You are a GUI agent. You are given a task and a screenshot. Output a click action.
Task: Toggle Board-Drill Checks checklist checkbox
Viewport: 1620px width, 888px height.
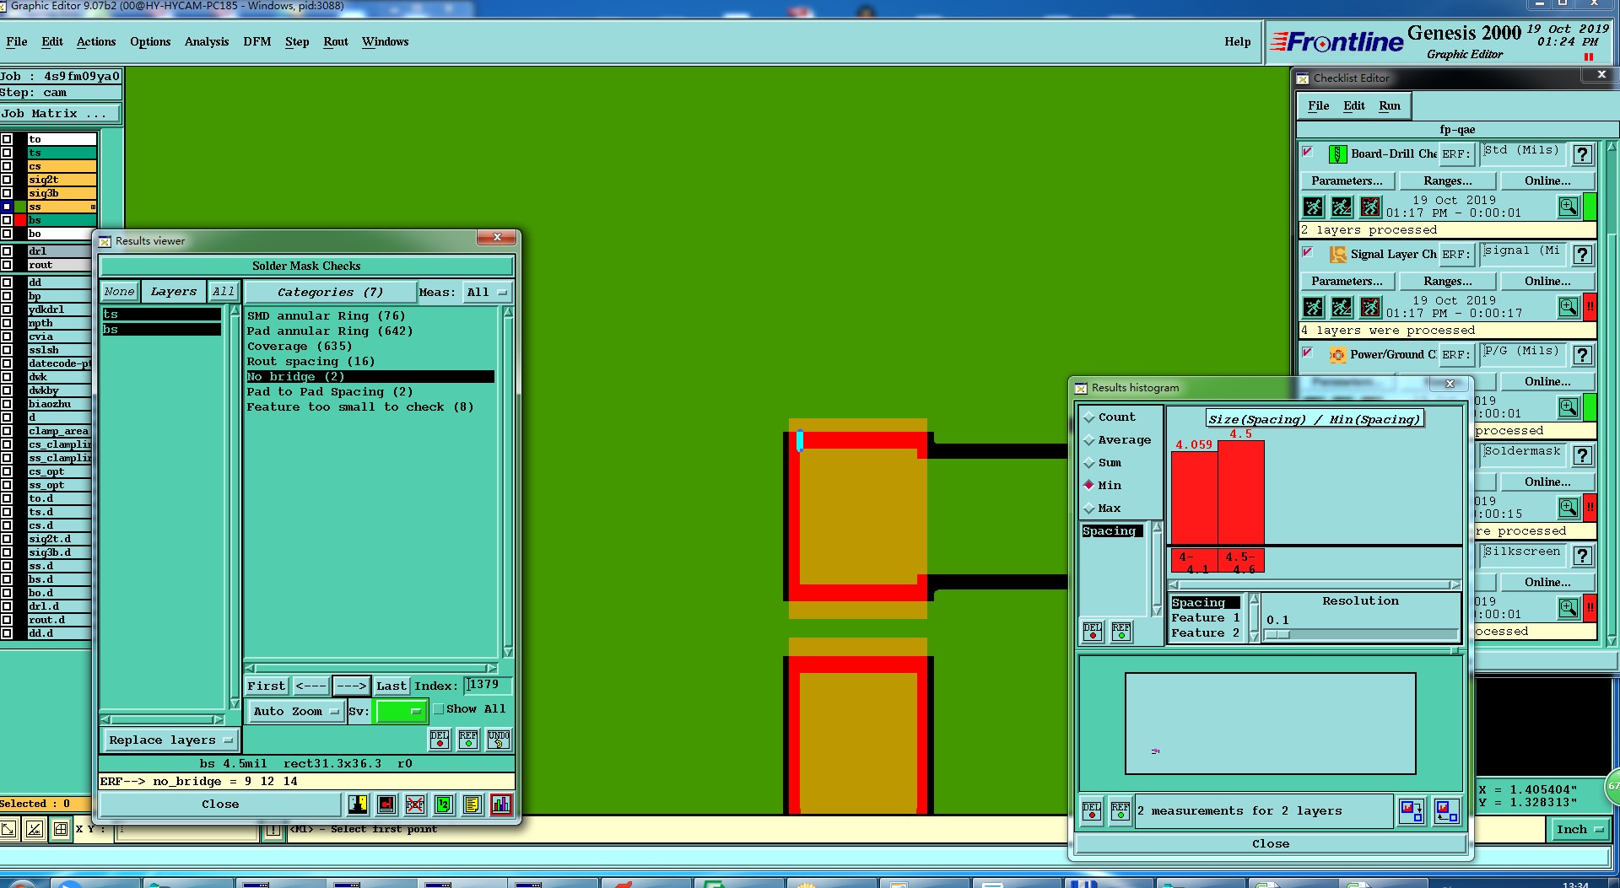1308,152
